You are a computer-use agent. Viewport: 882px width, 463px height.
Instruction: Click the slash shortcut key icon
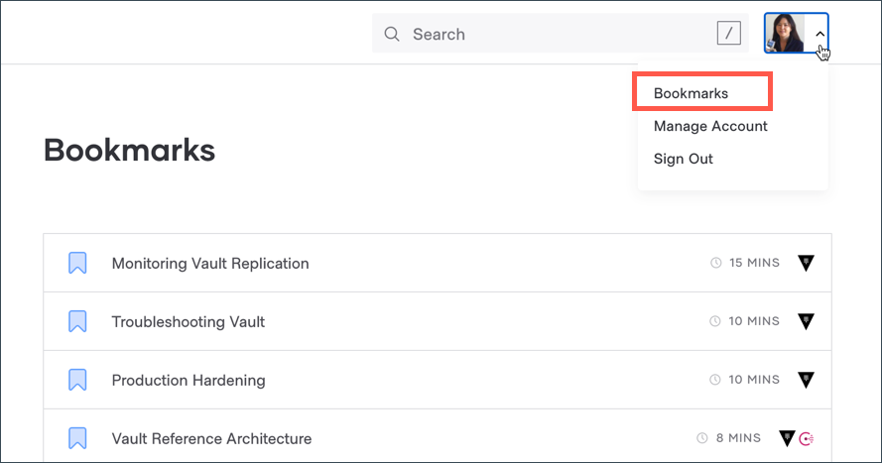[729, 34]
